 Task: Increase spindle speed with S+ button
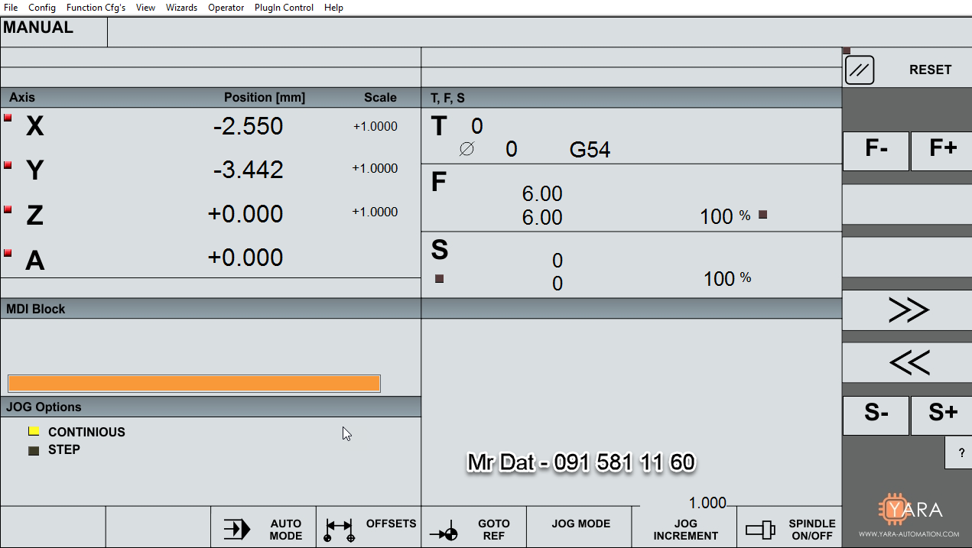(x=941, y=413)
